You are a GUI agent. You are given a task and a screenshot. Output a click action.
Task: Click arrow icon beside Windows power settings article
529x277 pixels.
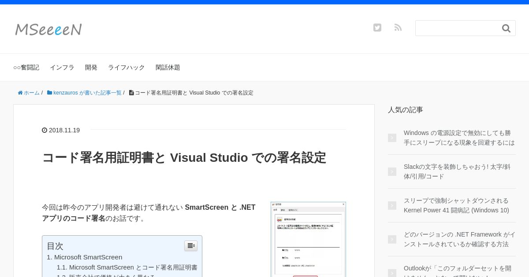click(392, 138)
